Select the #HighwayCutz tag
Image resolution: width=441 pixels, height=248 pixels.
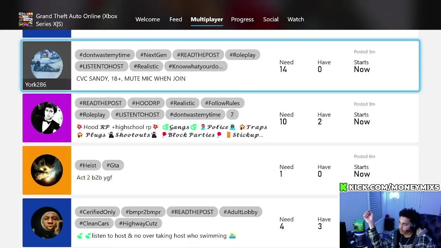tap(138, 223)
